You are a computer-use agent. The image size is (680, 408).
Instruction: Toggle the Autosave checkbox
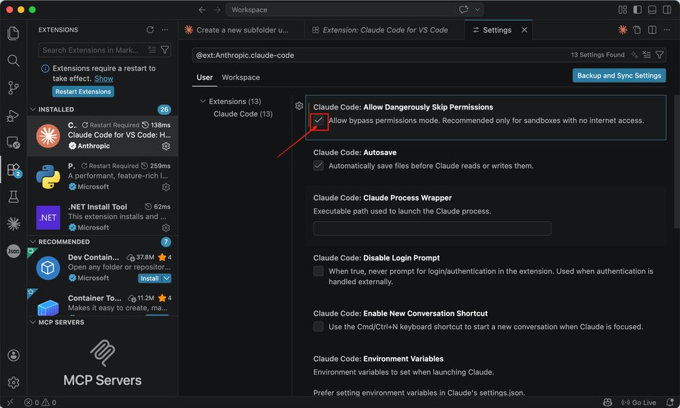[x=318, y=166]
